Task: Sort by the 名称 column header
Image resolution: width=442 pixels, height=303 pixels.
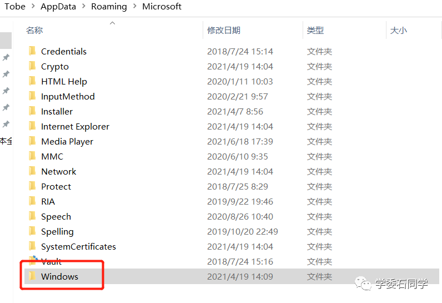Action: coord(34,30)
